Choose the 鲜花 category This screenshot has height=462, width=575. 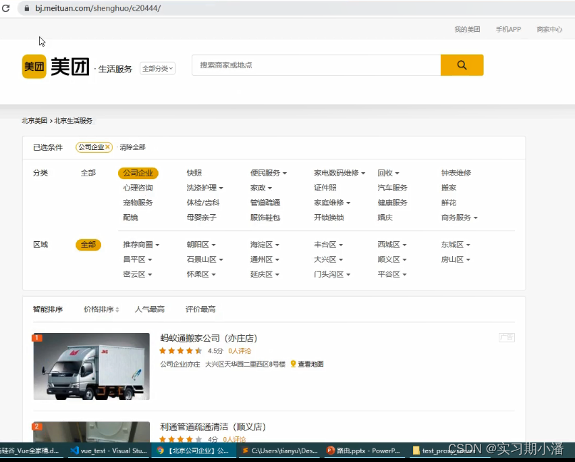[449, 203]
